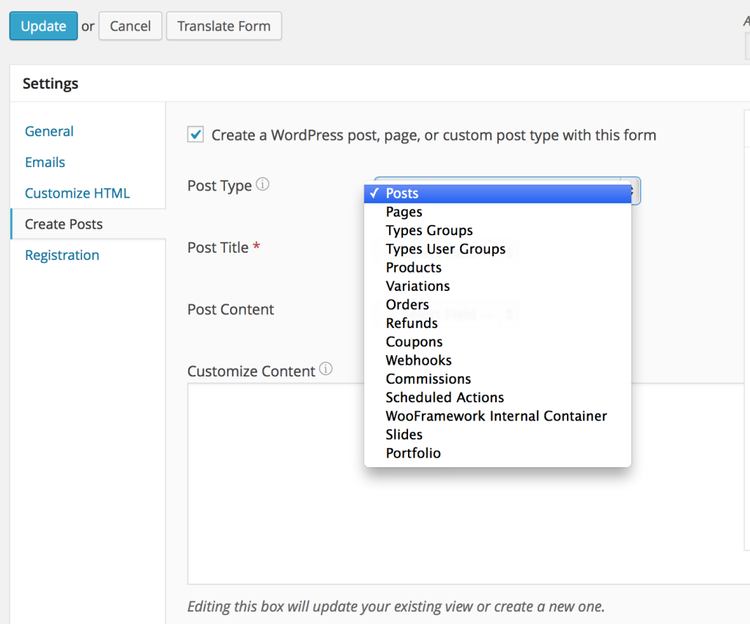
Task: Select "Coupons" from the post type list
Action: (x=414, y=341)
